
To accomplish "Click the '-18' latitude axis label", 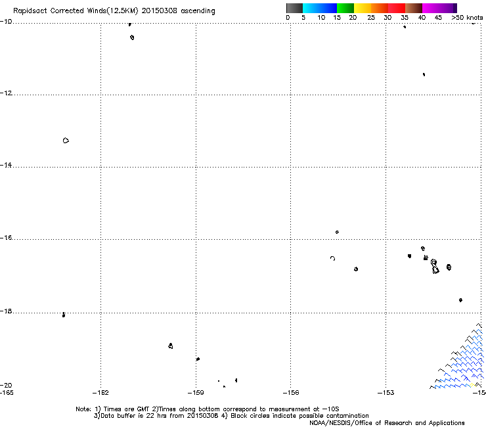I will pos(6,311).
